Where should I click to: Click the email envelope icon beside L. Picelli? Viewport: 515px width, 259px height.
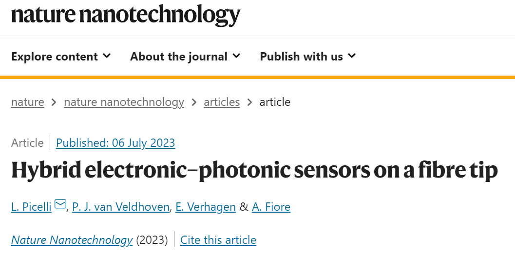(60, 204)
